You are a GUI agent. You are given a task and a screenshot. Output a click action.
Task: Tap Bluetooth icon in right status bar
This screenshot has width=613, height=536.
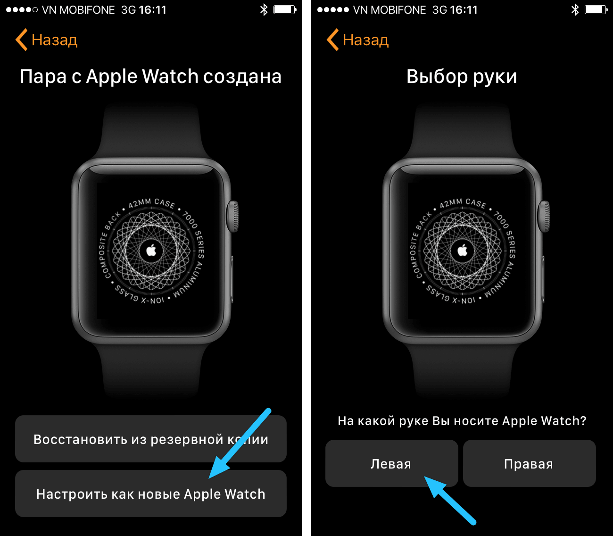point(575,9)
